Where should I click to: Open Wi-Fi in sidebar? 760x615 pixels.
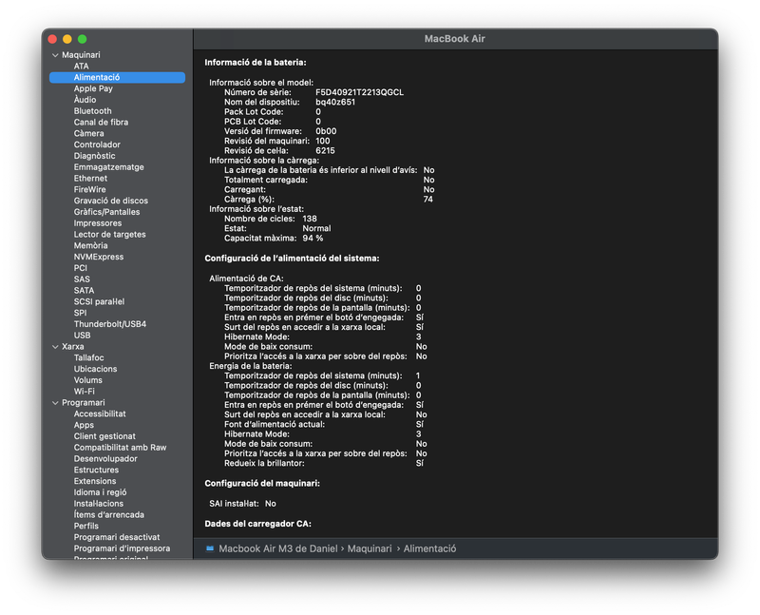coord(85,392)
